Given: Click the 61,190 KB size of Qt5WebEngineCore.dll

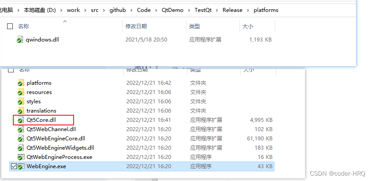Looking at the screenshot, I should click(260, 139).
